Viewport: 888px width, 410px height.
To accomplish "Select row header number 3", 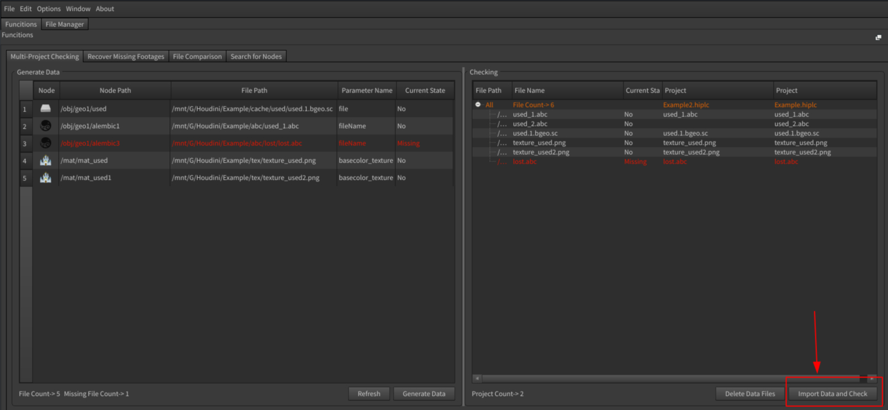I will click(25, 143).
